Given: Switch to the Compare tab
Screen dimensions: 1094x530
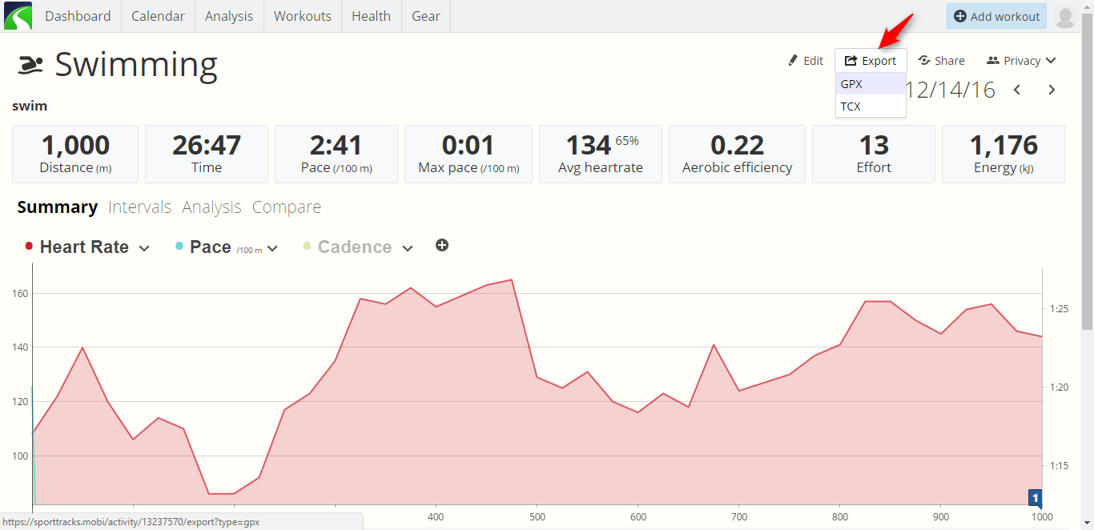Looking at the screenshot, I should pos(287,207).
